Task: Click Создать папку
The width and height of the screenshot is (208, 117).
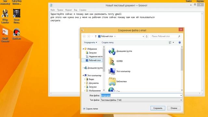Action: coord(108,43)
